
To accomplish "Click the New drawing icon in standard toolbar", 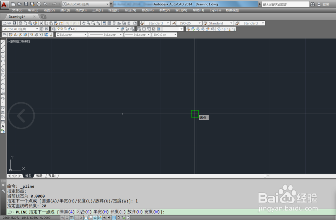I will point(4,23).
